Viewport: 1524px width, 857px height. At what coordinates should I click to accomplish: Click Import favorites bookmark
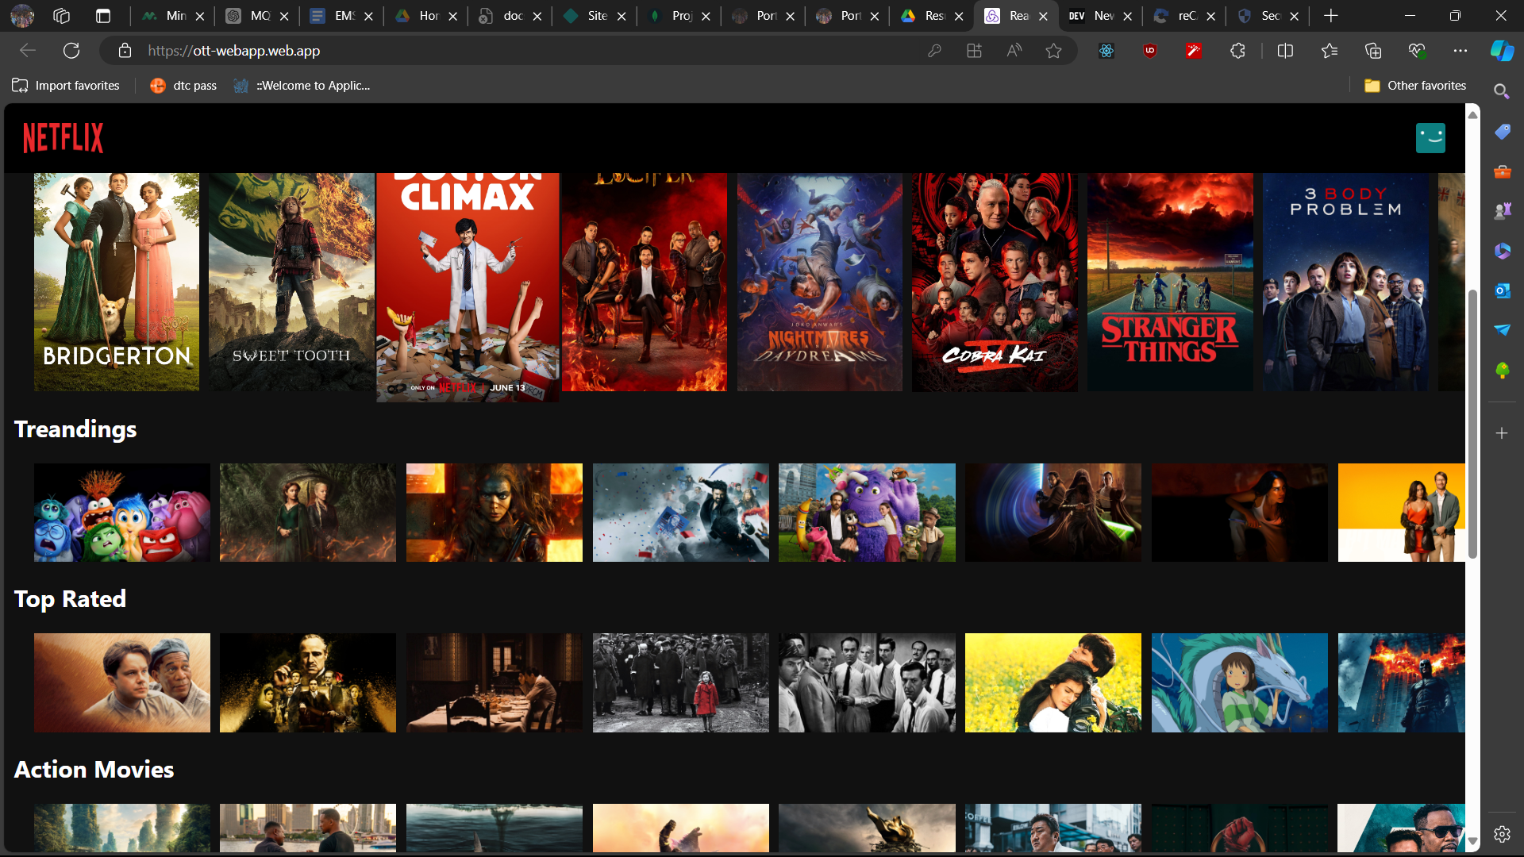coord(66,86)
